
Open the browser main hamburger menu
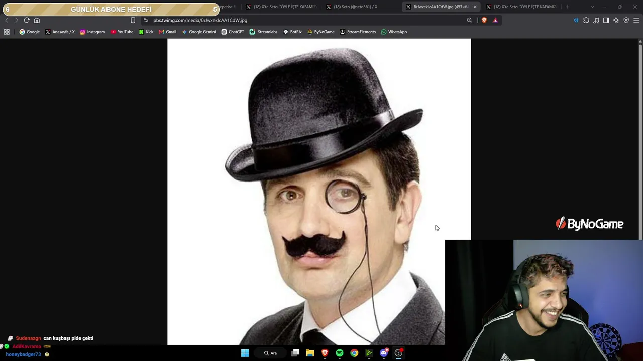click(x=636, y=20)
